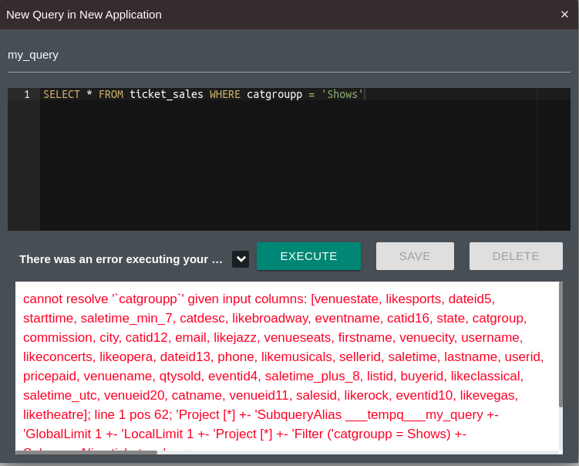
Task: Click 'saletime_min_7' in the error output
Action: [x=126, y=318]
